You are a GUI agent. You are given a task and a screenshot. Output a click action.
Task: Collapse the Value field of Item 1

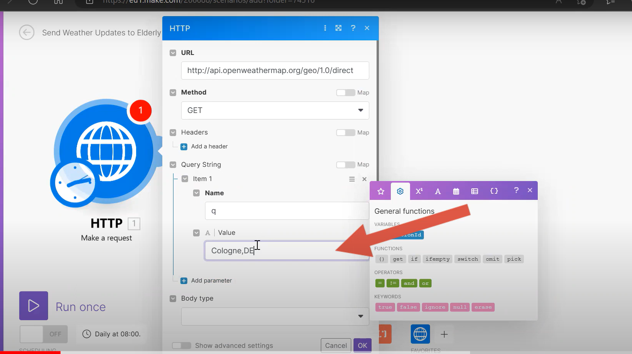point(197,233)
